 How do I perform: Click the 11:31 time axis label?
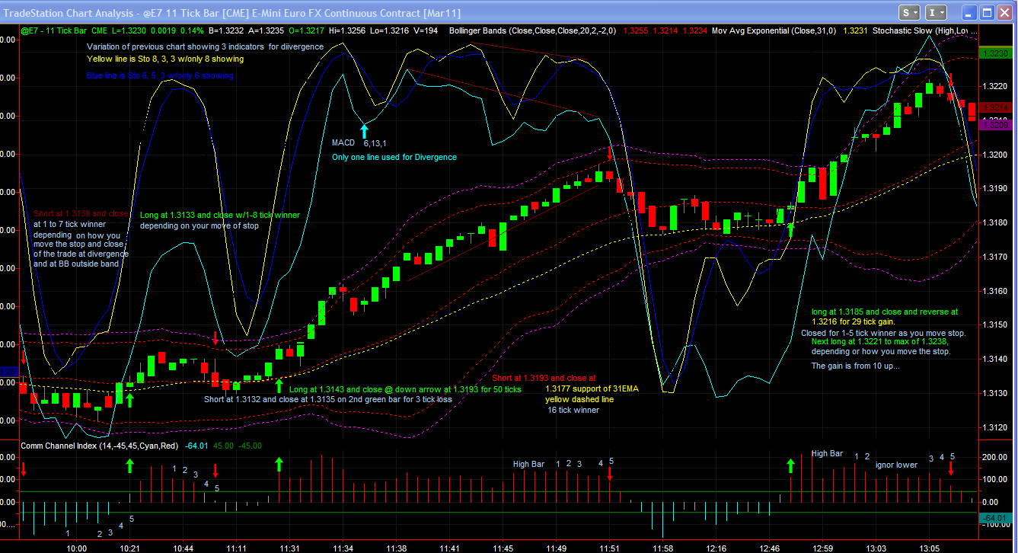point(290,548)
